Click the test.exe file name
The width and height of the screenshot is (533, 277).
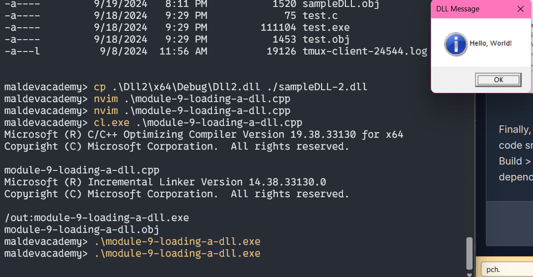326,28
